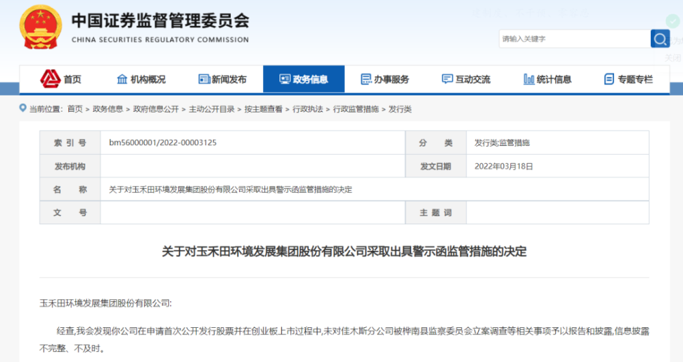Click the building icon beside 机构概况
683x362 pixels.
pyautogui.click(x=122, y=79)
